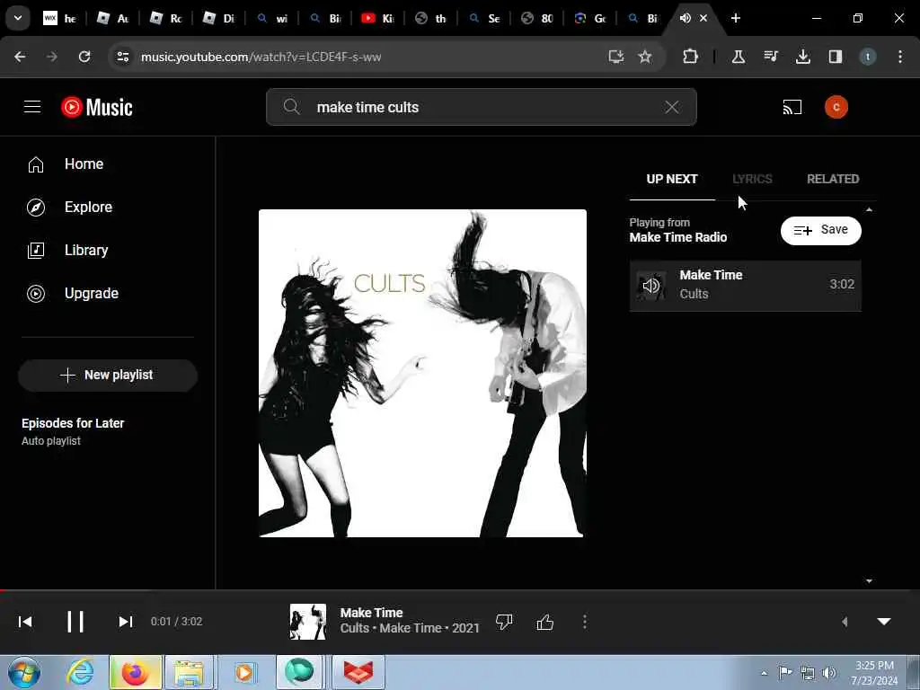The height and width of the screenshot is (690, 920).
Task: Install app icon in address bar
Action: [x=616, y=57]
